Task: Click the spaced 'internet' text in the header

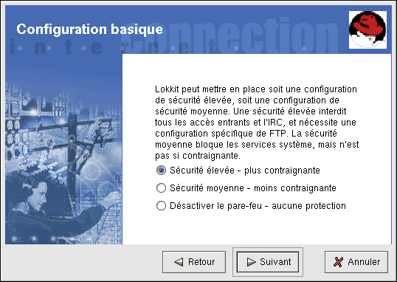Action: [111, 48]
